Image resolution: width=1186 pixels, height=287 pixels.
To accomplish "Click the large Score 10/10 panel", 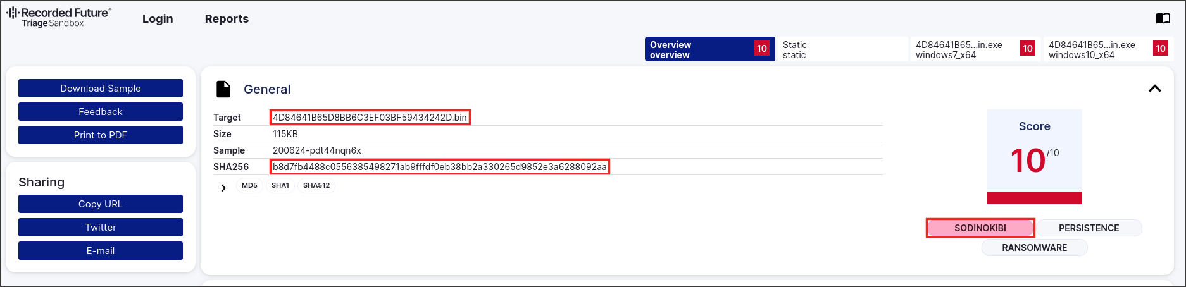I will click(1035, 157).
